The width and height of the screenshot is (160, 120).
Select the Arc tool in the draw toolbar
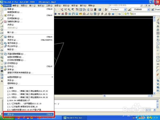pos(2,36)
